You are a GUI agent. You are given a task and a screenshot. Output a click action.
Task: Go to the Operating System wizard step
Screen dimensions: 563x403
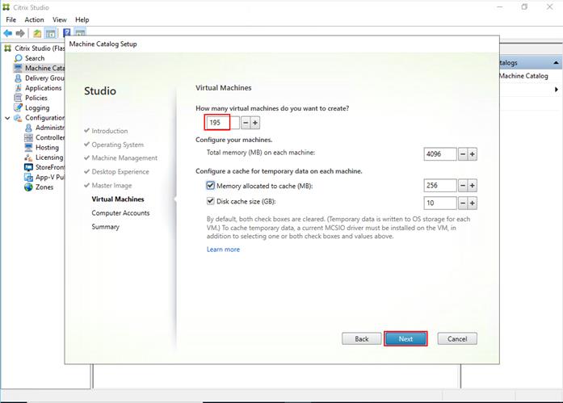[117, 145]
